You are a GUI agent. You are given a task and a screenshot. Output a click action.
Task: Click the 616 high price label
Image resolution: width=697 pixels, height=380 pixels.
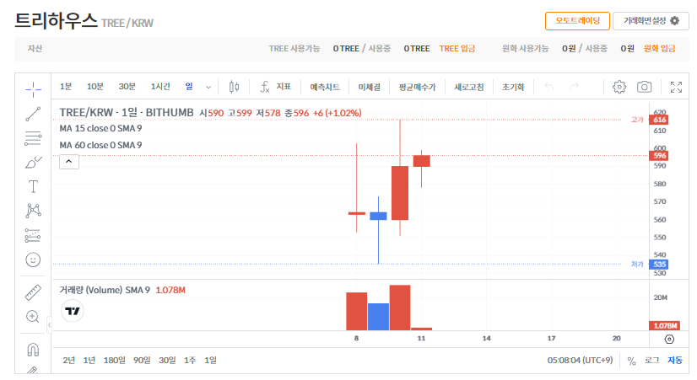(x=659, y=120)
